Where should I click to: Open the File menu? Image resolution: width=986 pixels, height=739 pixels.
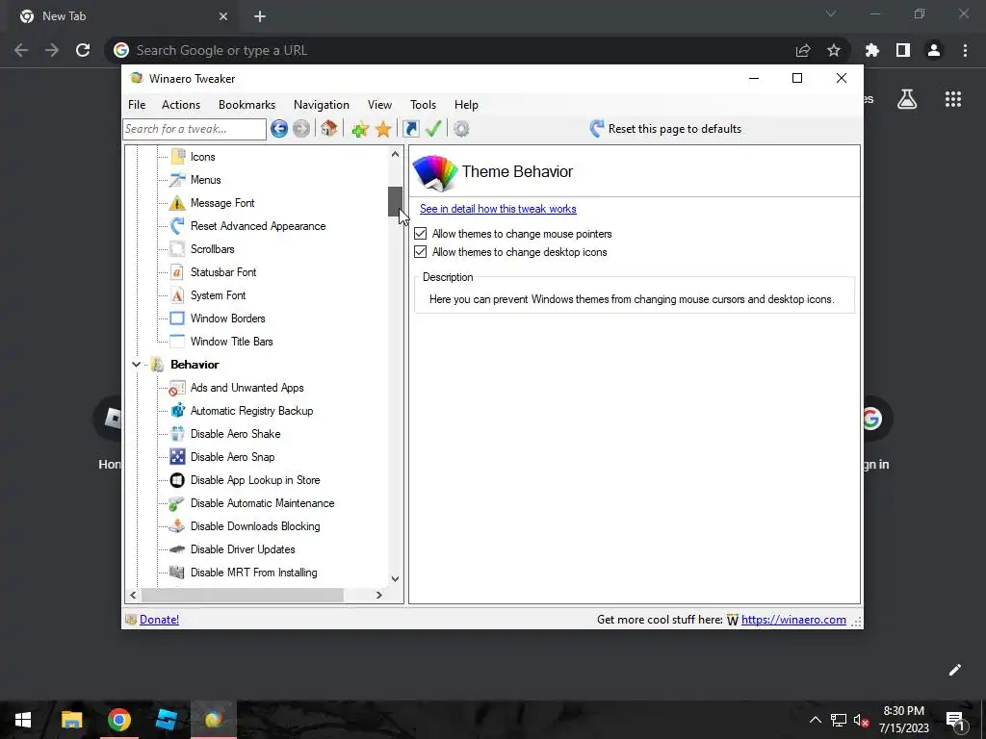coord(137,105)
